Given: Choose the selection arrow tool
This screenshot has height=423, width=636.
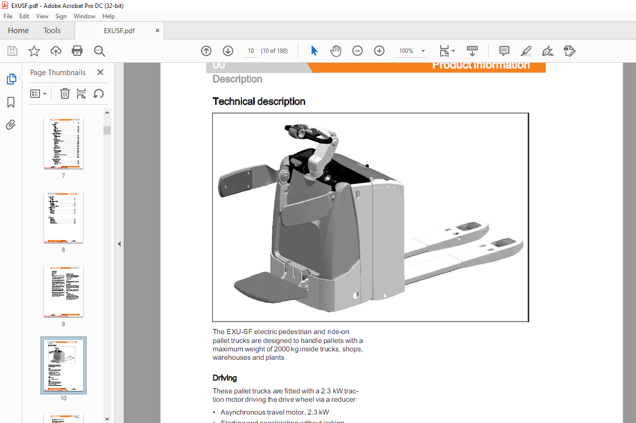Looking at the screenshot, I should point(314,51).
